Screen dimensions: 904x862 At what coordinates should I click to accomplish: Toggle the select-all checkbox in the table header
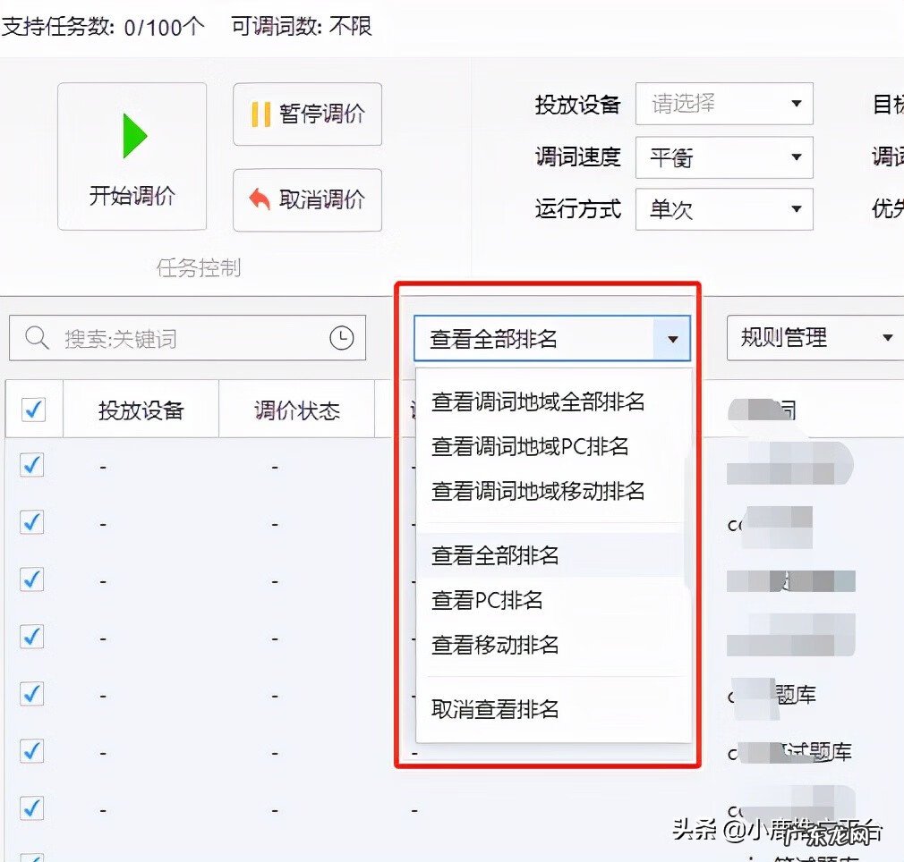tap(34, 409)
